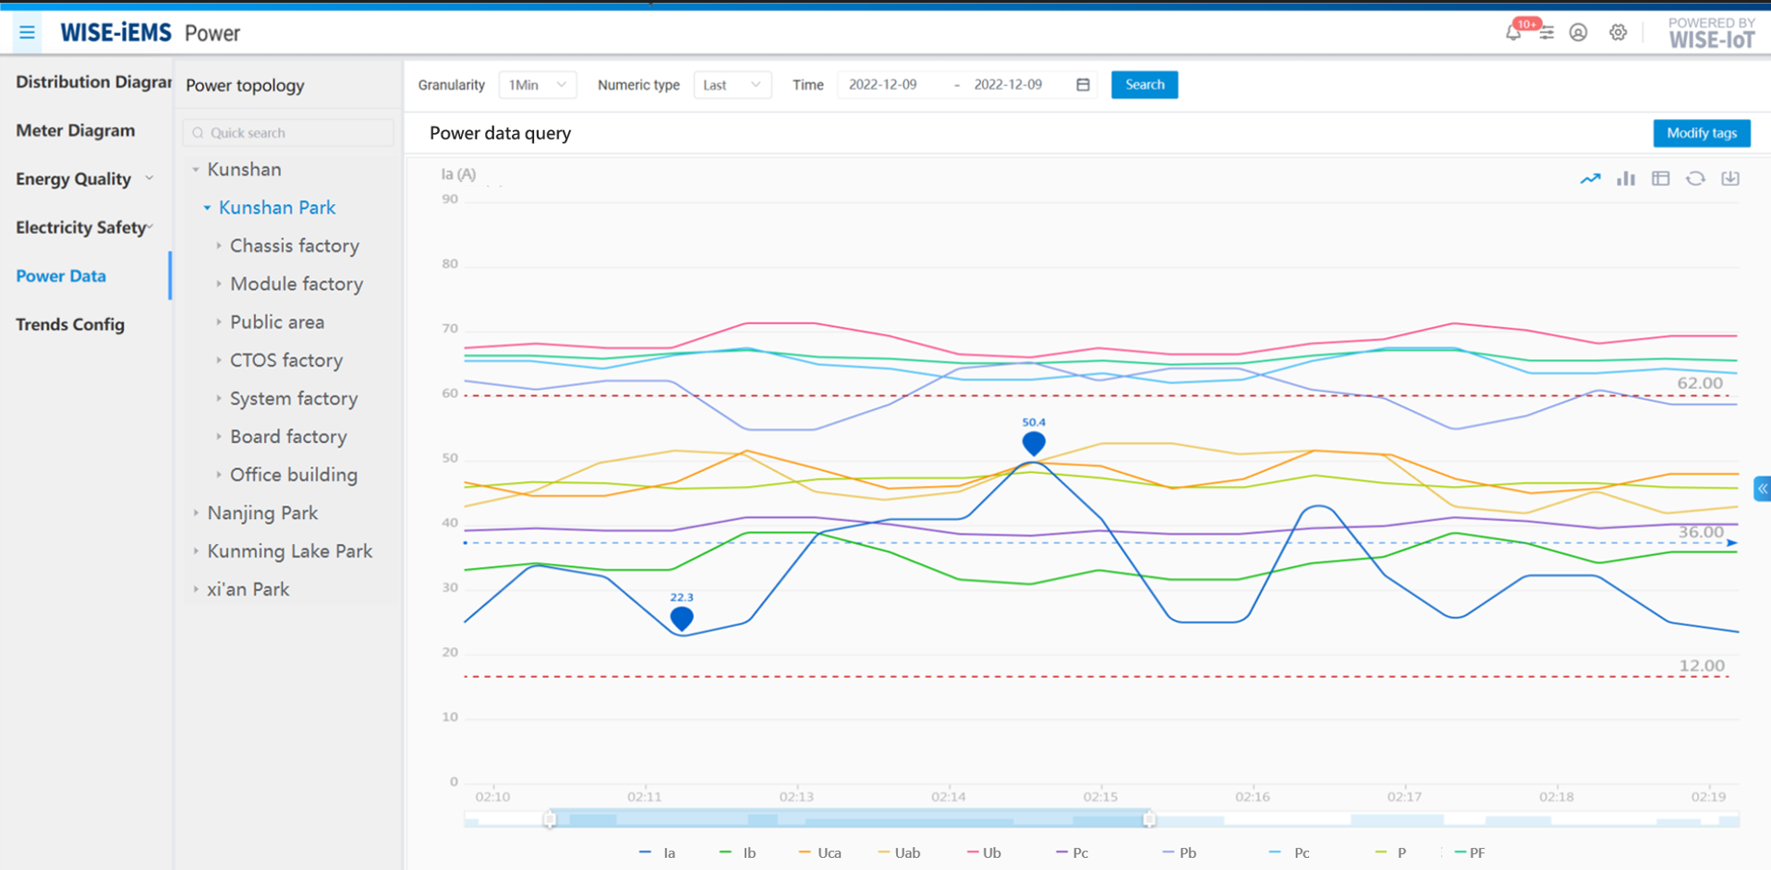Expand the Module factory node
Image resolution: width=1771 pixels, height=870 pixels.
pos(219,284)
